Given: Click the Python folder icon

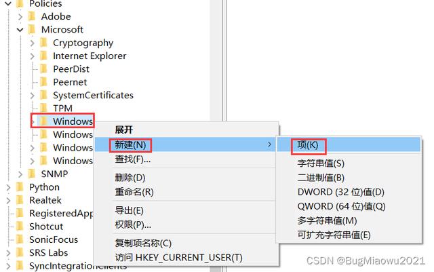Looking at the screenshot, I should click(20, 187).
